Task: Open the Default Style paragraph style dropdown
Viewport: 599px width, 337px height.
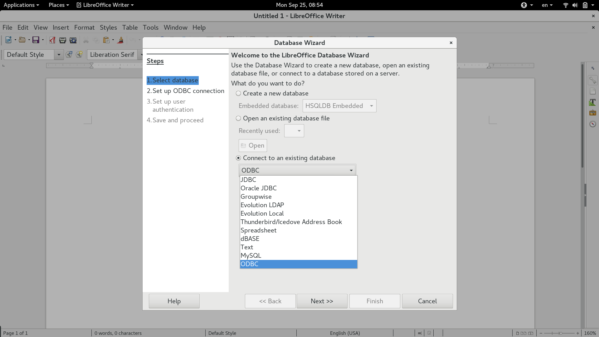Action: 59,55
